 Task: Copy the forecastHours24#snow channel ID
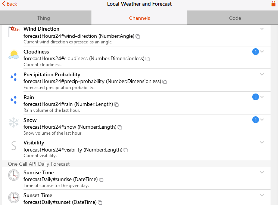(120, 127)
